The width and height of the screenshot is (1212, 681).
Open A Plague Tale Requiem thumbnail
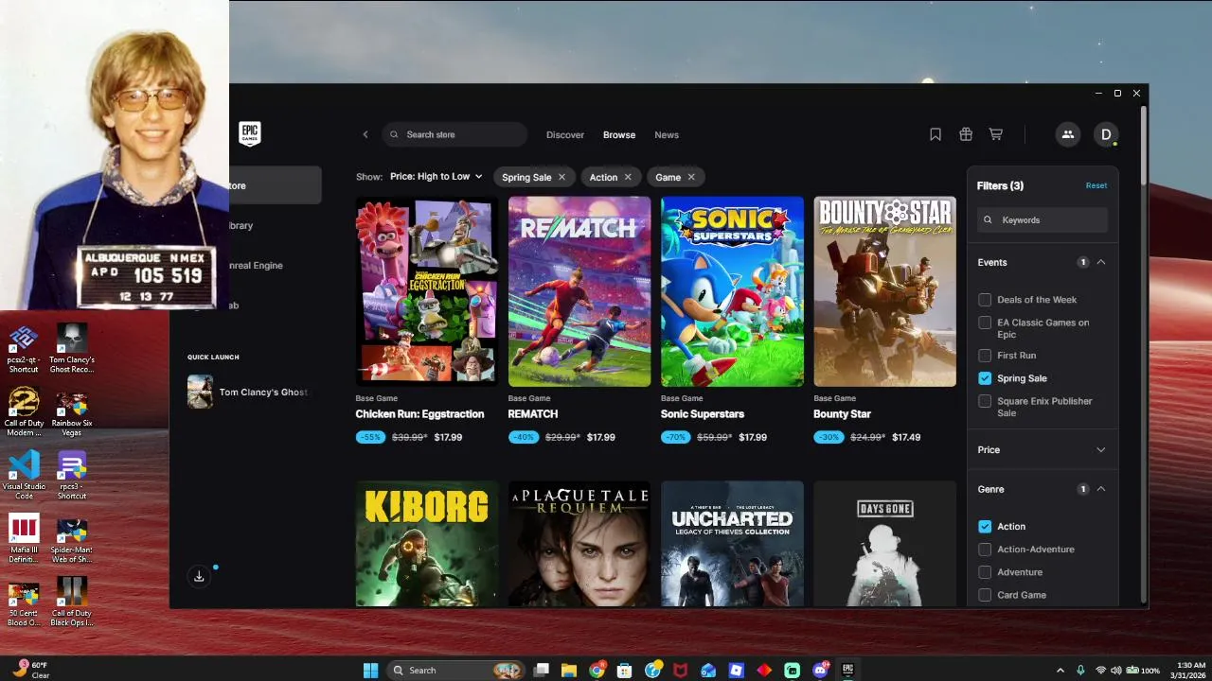579,544
